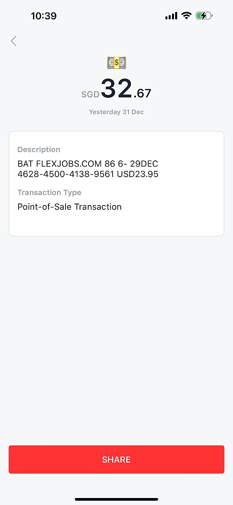This screenshot has width=233, height=505.
Task: Tap the home indicator bar at the bottom
Action: (x=116, y=500)
